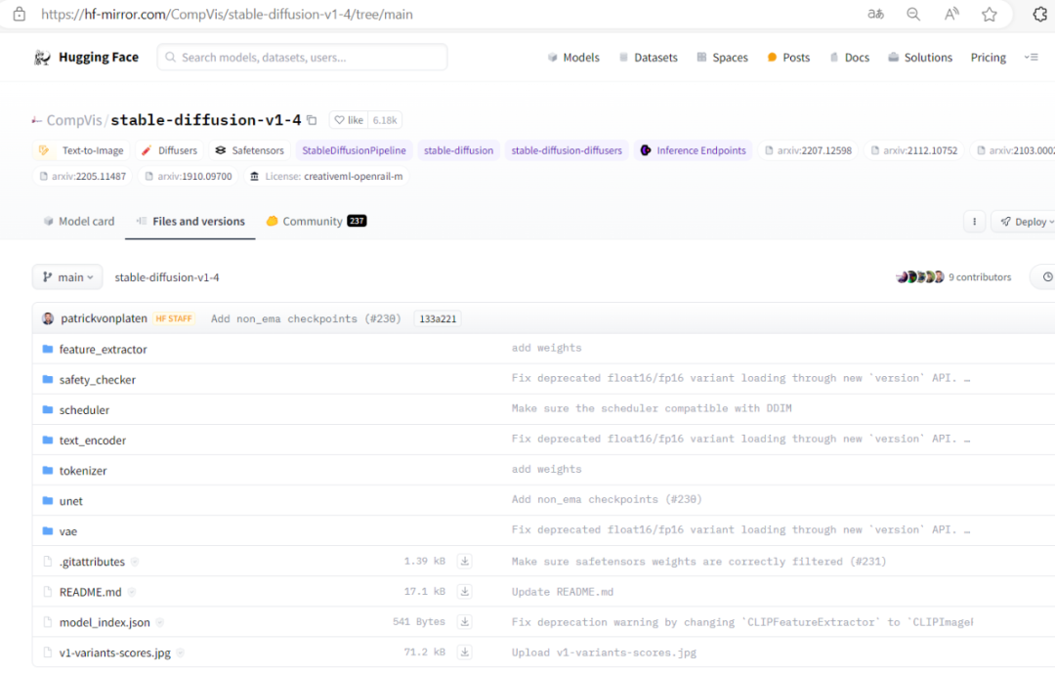Click the StableDiffusionPipeline tag

354,150
